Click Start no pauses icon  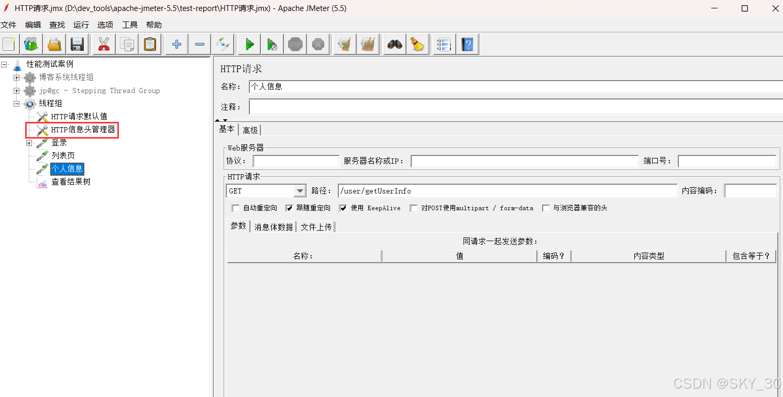272,44
